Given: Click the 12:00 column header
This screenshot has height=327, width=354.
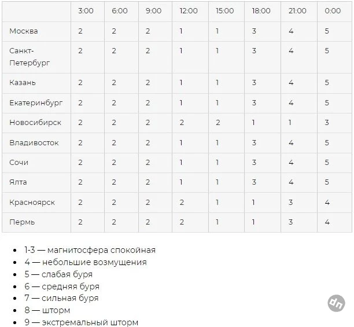Looking at the screenshot, I should [189, 11].
